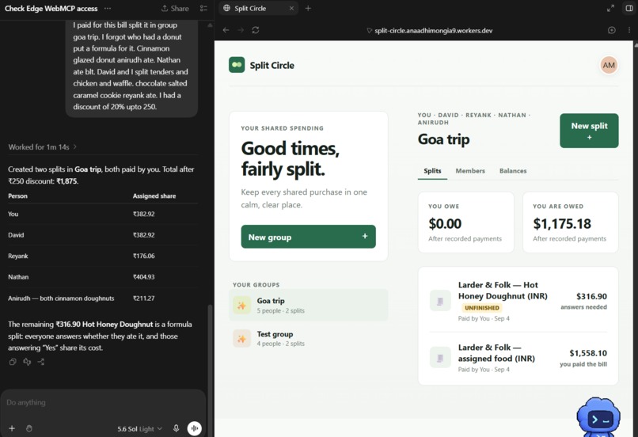The image size is (638, 437).
Task: Open the Test group entry
Action: (x=309, y=339)
